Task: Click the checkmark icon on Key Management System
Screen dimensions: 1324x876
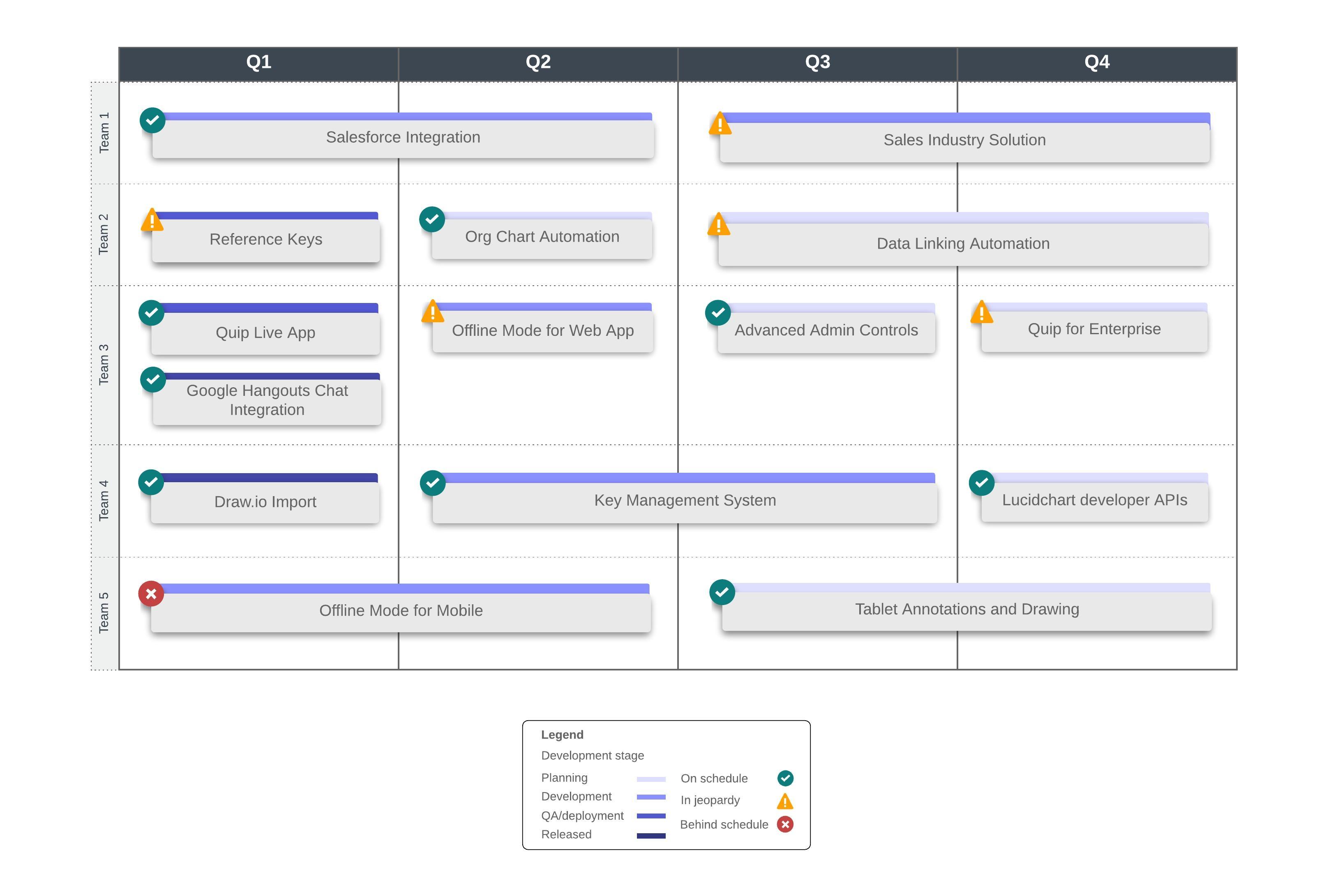Action: 433,483
